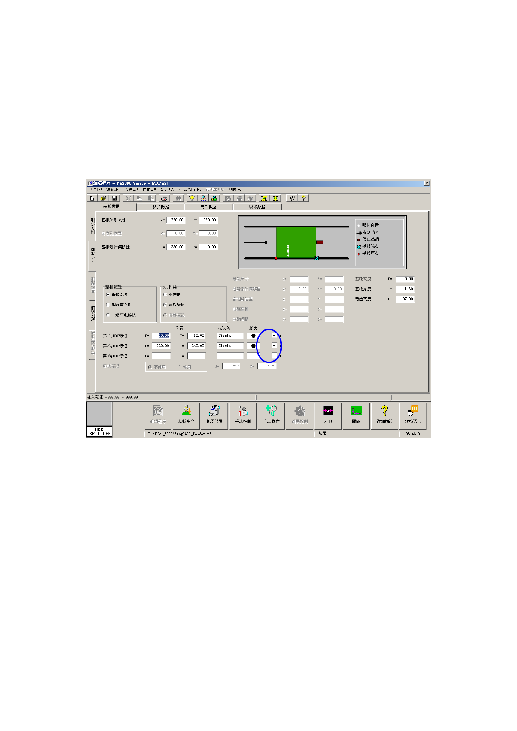The height and width of the screenshot is (731, 517).
Task: Click the first vertical side tab on the left
Action: (92, 226)
